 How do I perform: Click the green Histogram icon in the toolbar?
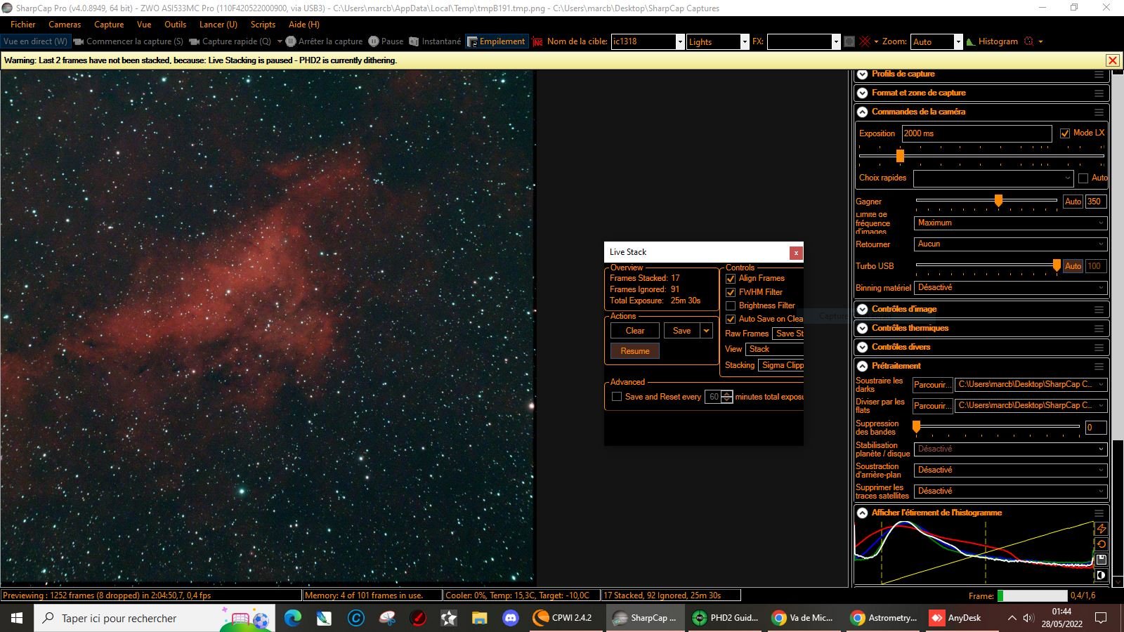coord(971,41)
